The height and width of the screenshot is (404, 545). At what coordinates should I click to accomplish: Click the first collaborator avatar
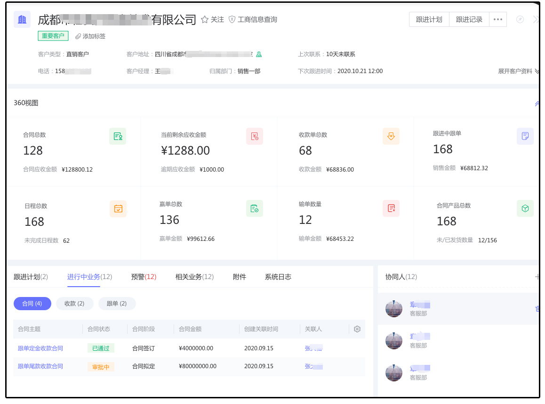(x=394, y=309)
